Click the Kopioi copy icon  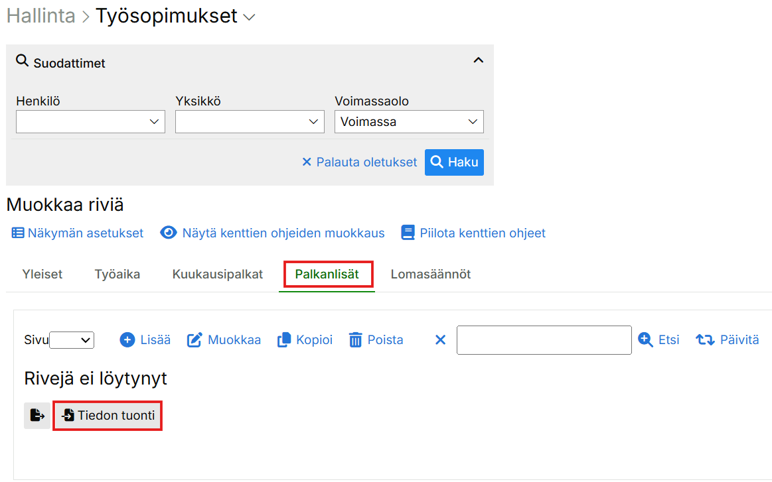[284, 340]
